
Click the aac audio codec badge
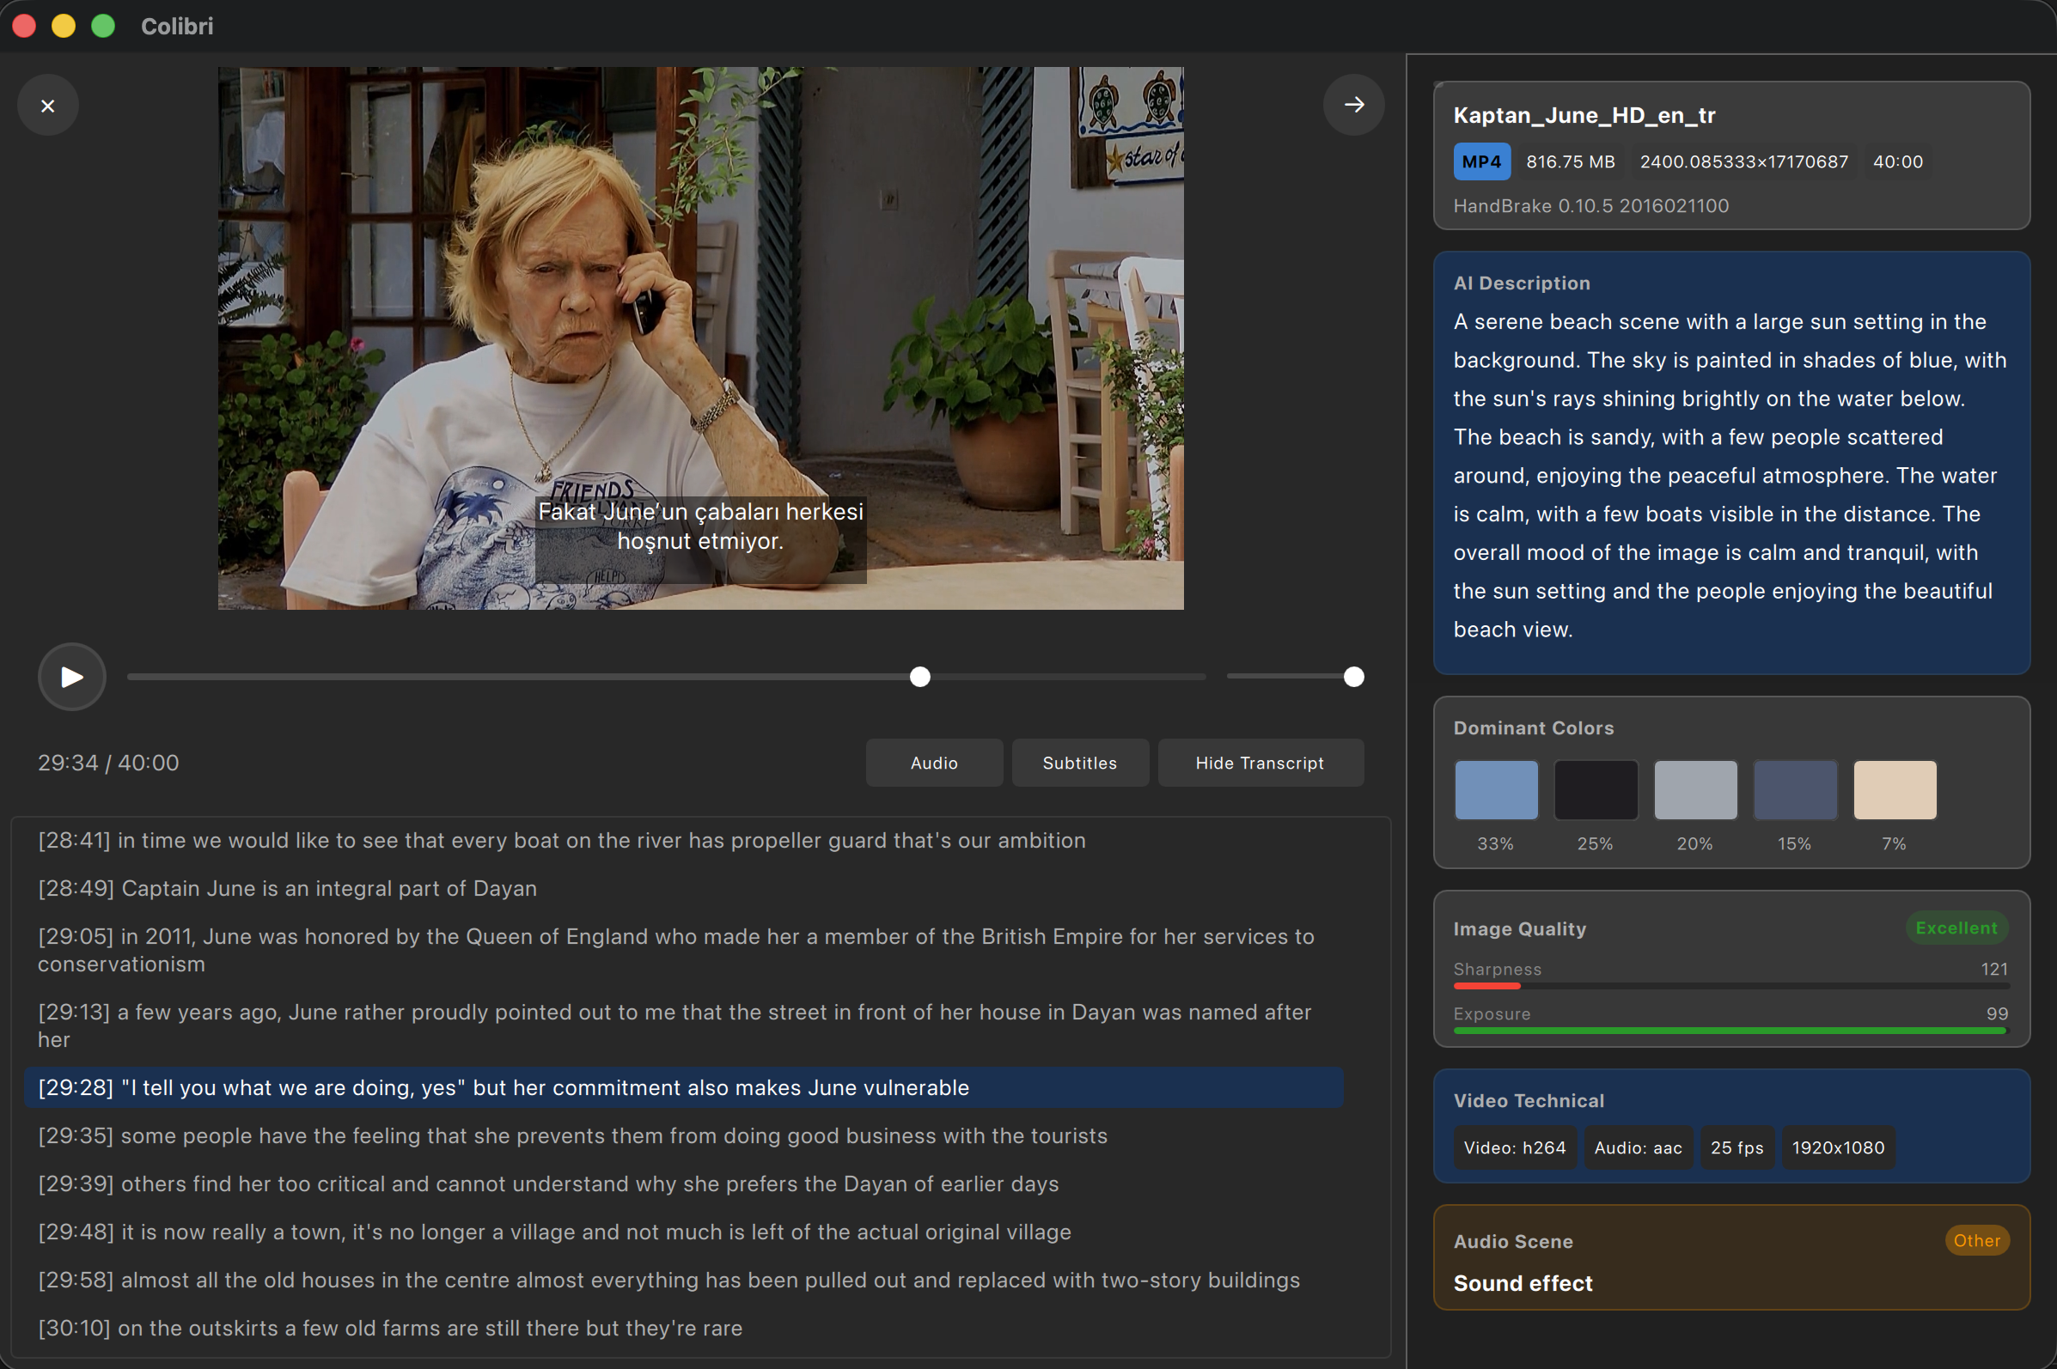(x=1638, y=1147)
